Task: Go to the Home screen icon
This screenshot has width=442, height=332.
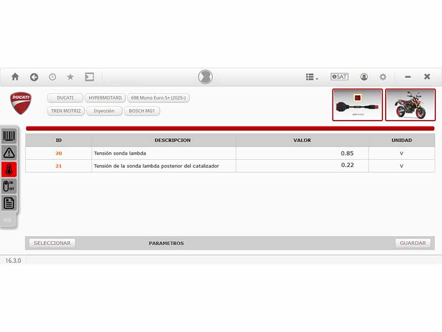Action: (x=15, y=77)
